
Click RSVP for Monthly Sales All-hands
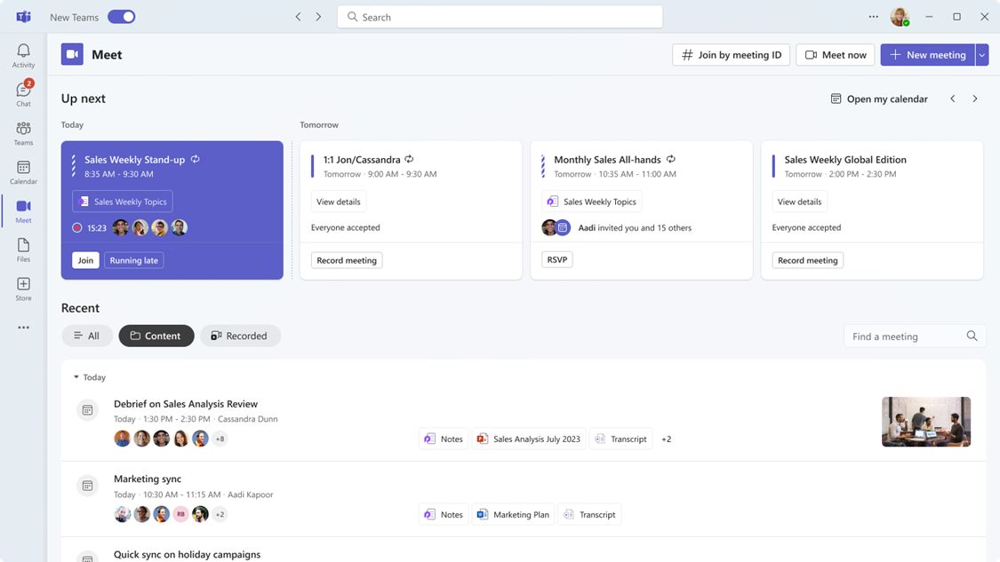pos(556,260)
